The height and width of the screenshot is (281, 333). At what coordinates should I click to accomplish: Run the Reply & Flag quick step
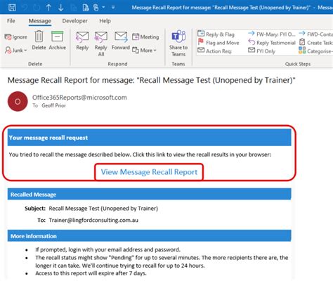(x=216, y=34)
